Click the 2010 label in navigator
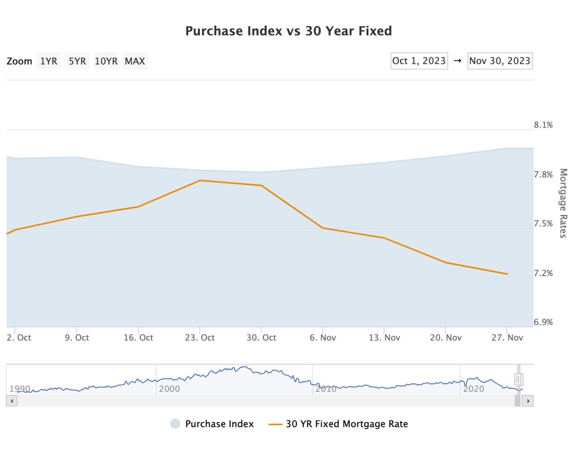The image size is (583, 452). (326, 389)
